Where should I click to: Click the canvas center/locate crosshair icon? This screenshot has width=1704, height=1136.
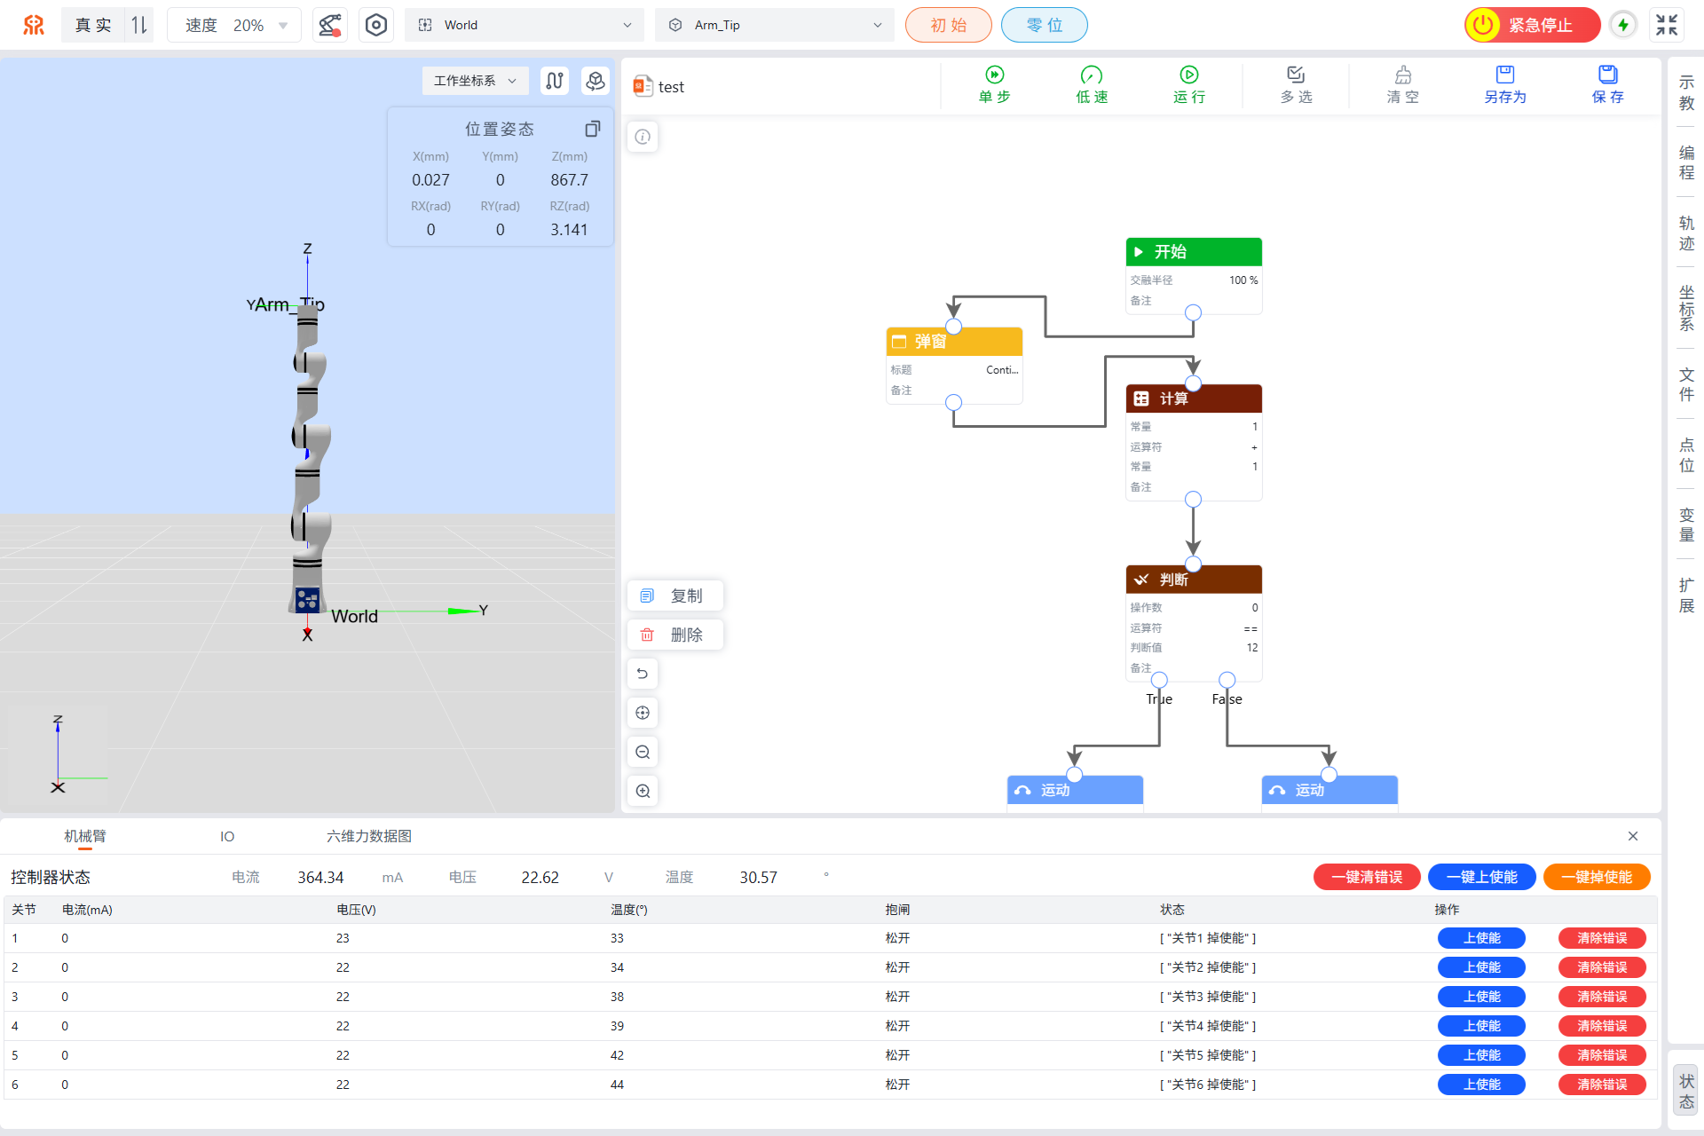coord(643,713)
